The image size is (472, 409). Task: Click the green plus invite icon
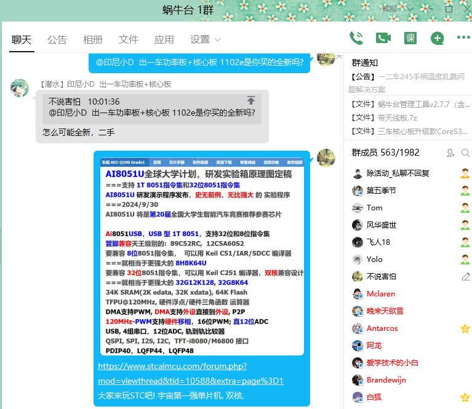pos(438,38)
